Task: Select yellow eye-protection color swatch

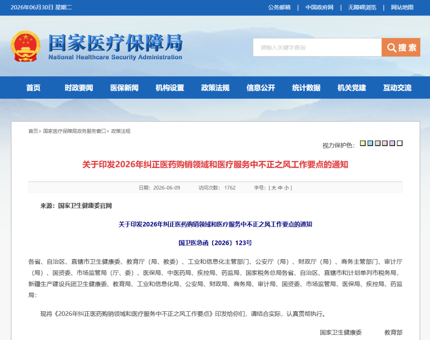Action: pyautogui.click(x=363, y=143)
